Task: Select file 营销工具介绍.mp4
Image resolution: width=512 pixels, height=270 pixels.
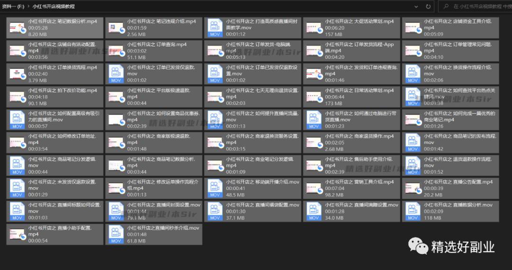Action: [x=352, y=189]
